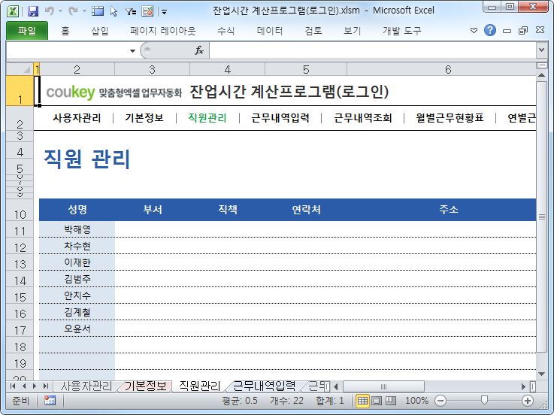Go to first sheet tab navigation arrow

[x=13, y=386]
